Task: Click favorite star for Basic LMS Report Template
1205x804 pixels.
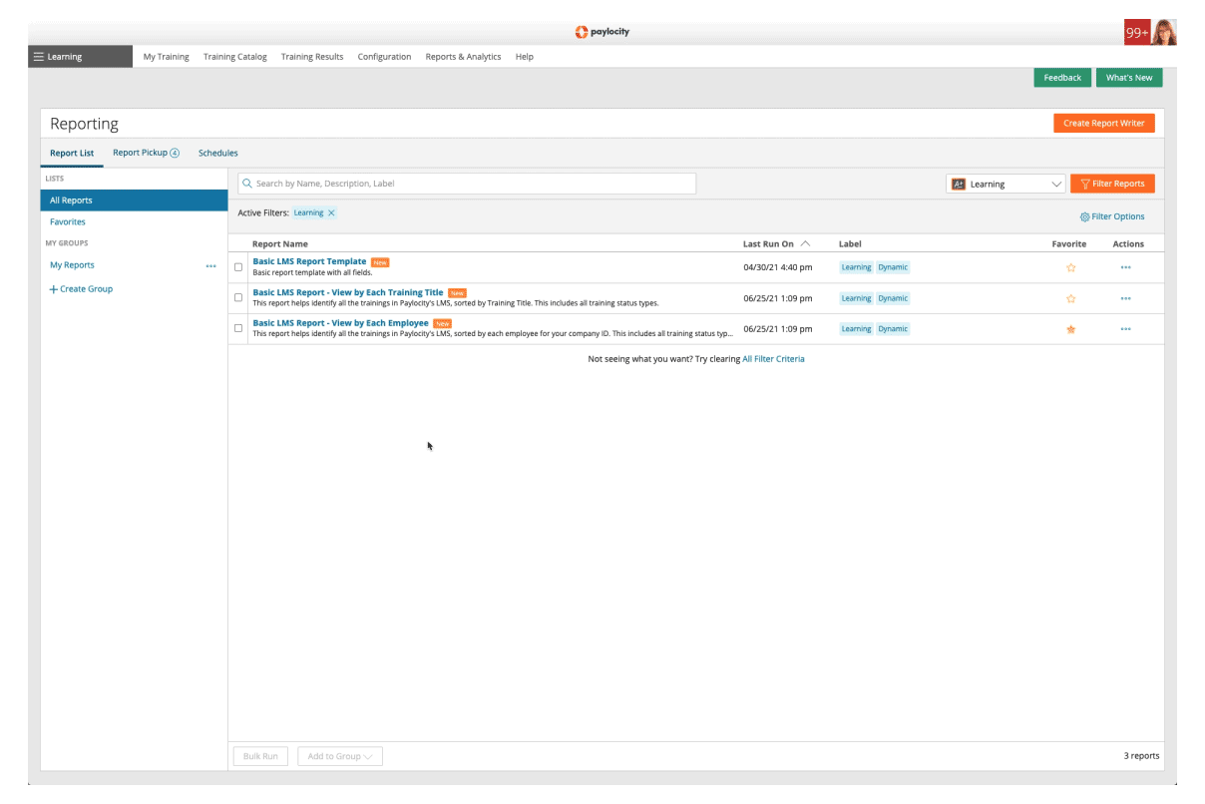Action: 1070,267
